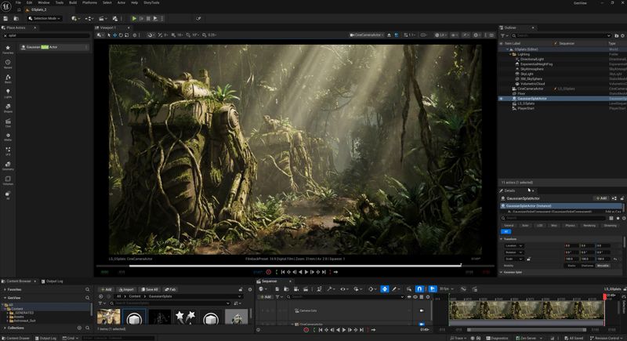
Task: Open the Revision Control dropdown in status bar
Action: (604, 338)
